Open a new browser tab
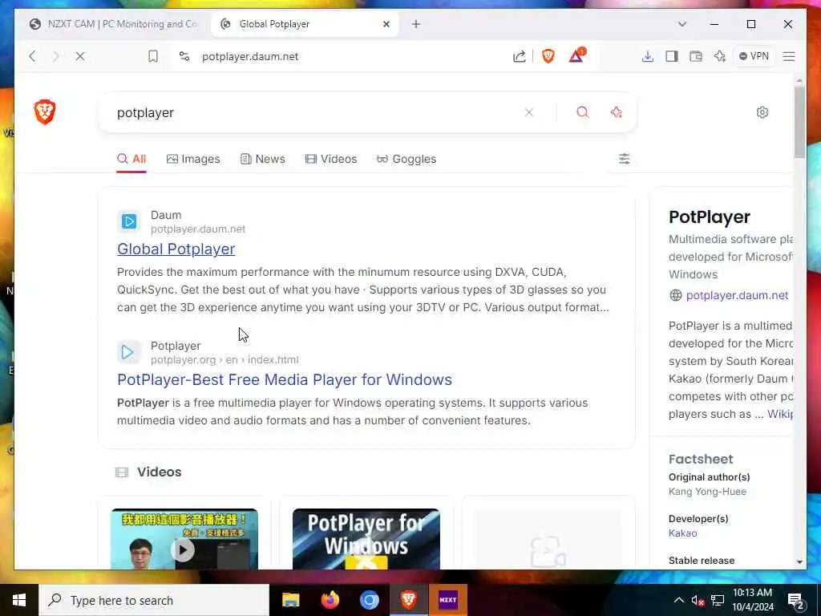The image size is (821, 616). [x=416, y=24]
